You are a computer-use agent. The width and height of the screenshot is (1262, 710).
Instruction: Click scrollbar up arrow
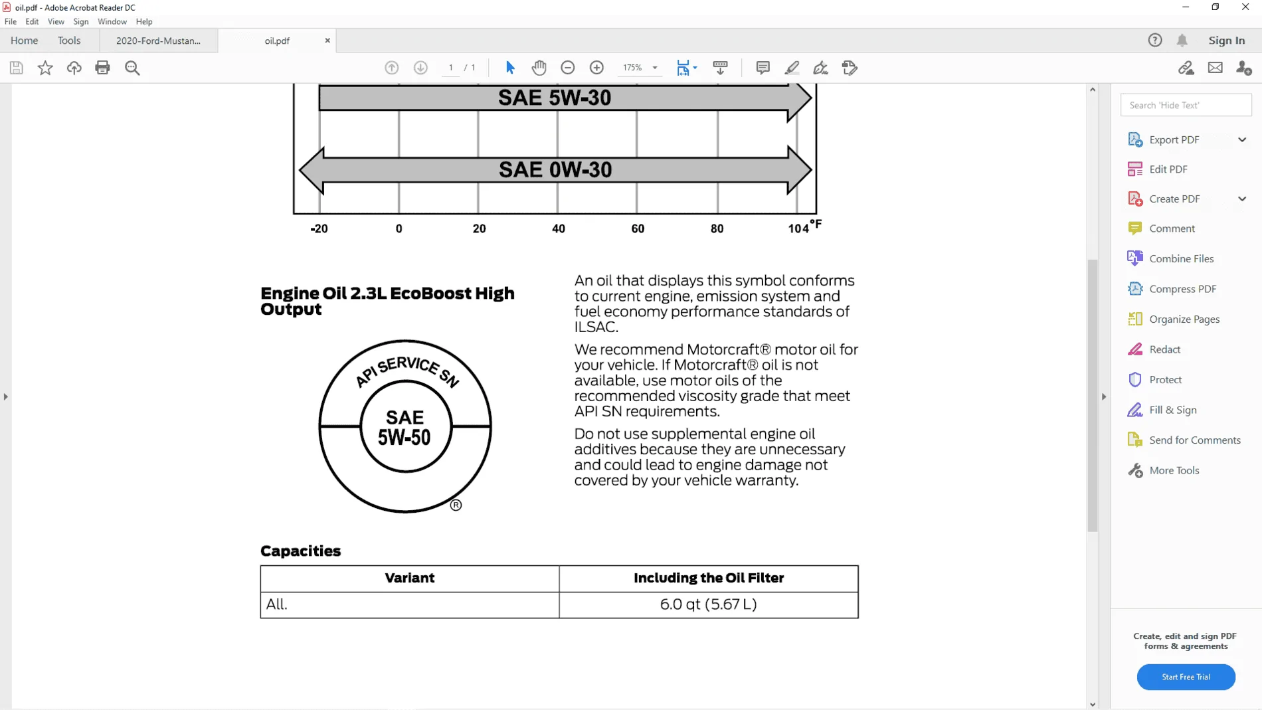pyautogui.click(x=1093, y=89)
